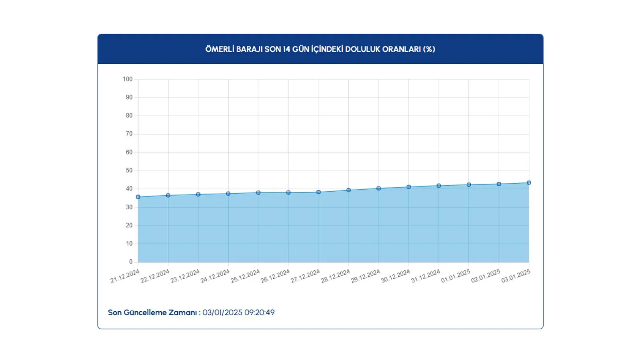This screenshot has height=361, width=642.
Task: Click the x-axis label 25.12.2024
Action: click(245, 276)
